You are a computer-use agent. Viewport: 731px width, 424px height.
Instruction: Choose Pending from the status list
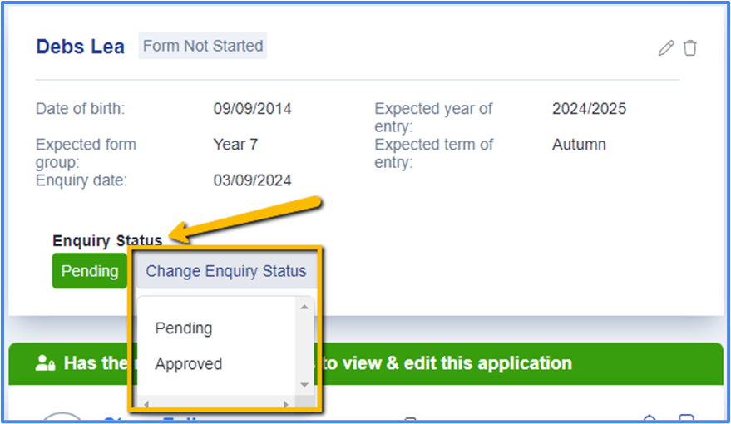coord(184,328)
